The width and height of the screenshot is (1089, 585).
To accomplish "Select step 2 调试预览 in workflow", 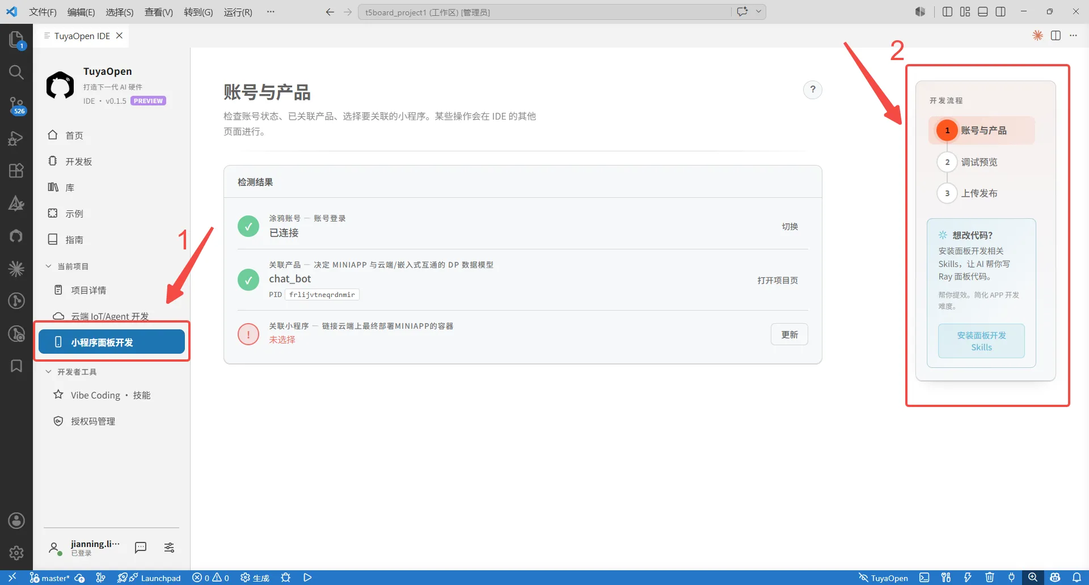I will point(968,162).
